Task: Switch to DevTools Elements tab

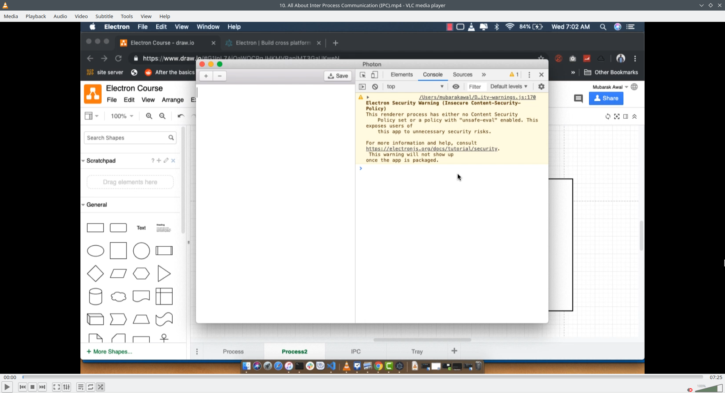Action: [402, 75]
